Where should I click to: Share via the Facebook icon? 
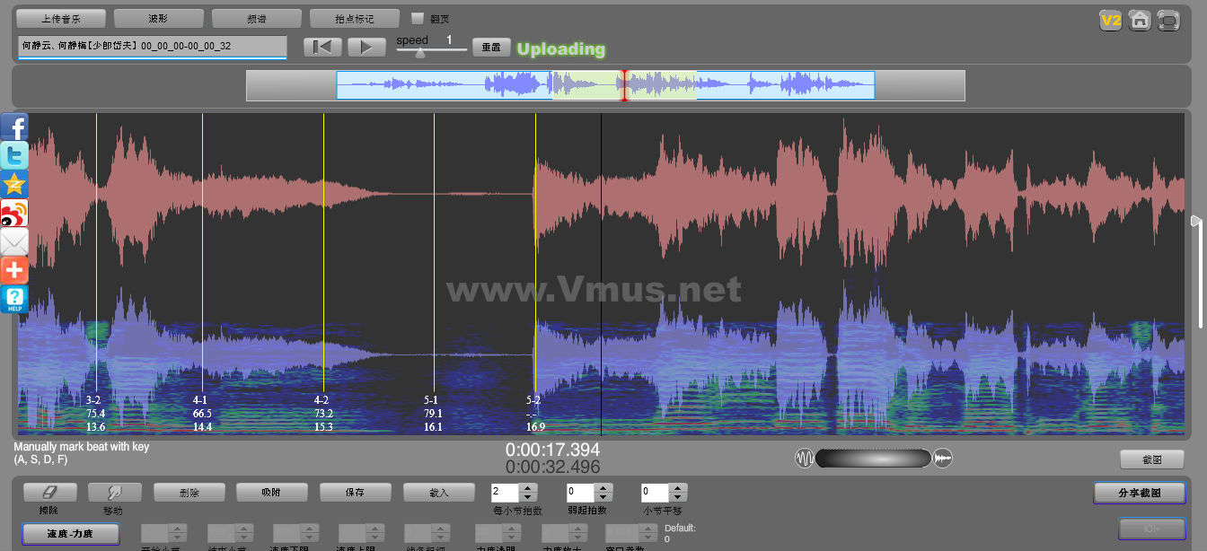click(x=14, y=127)
